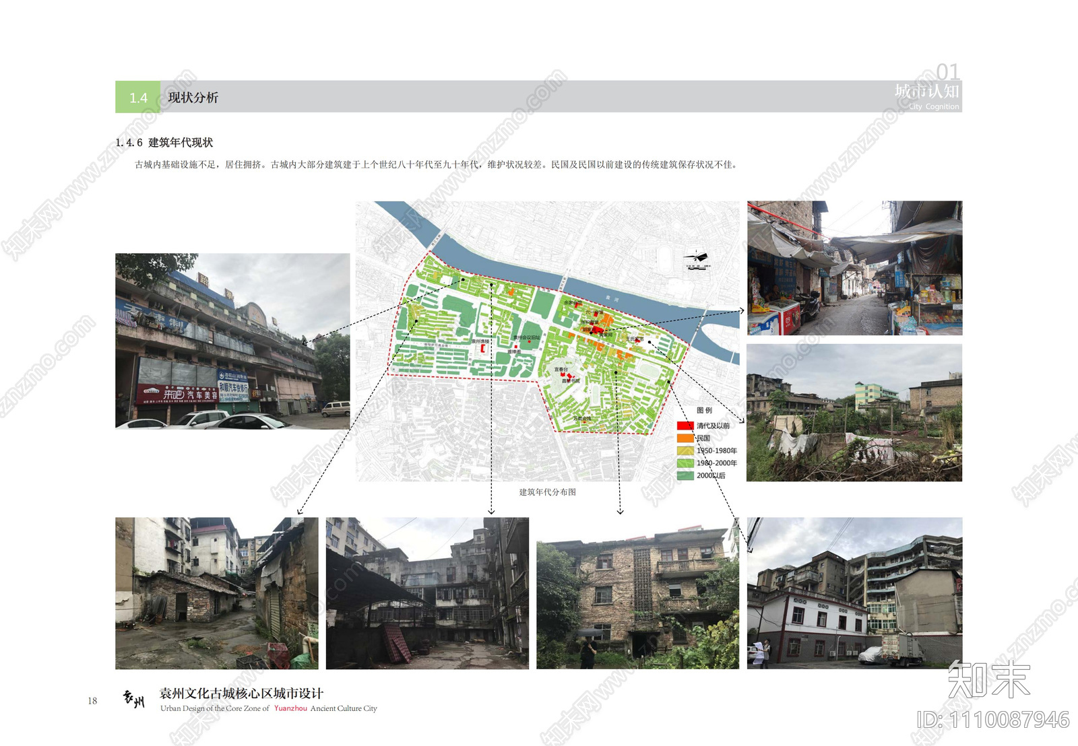Viewport: 1078px width, 746px height.
Task: Click the 袁河 river label on the map
Action: [x=612, y=298]
